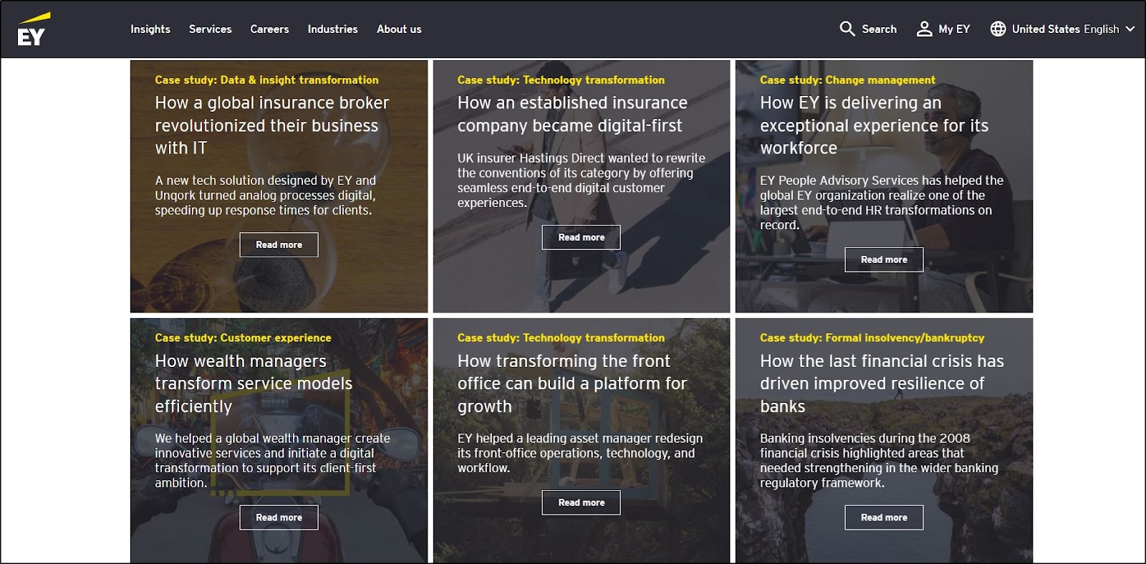Click the Hastings Direct description text
The image size is (1146, 564).
581,181
